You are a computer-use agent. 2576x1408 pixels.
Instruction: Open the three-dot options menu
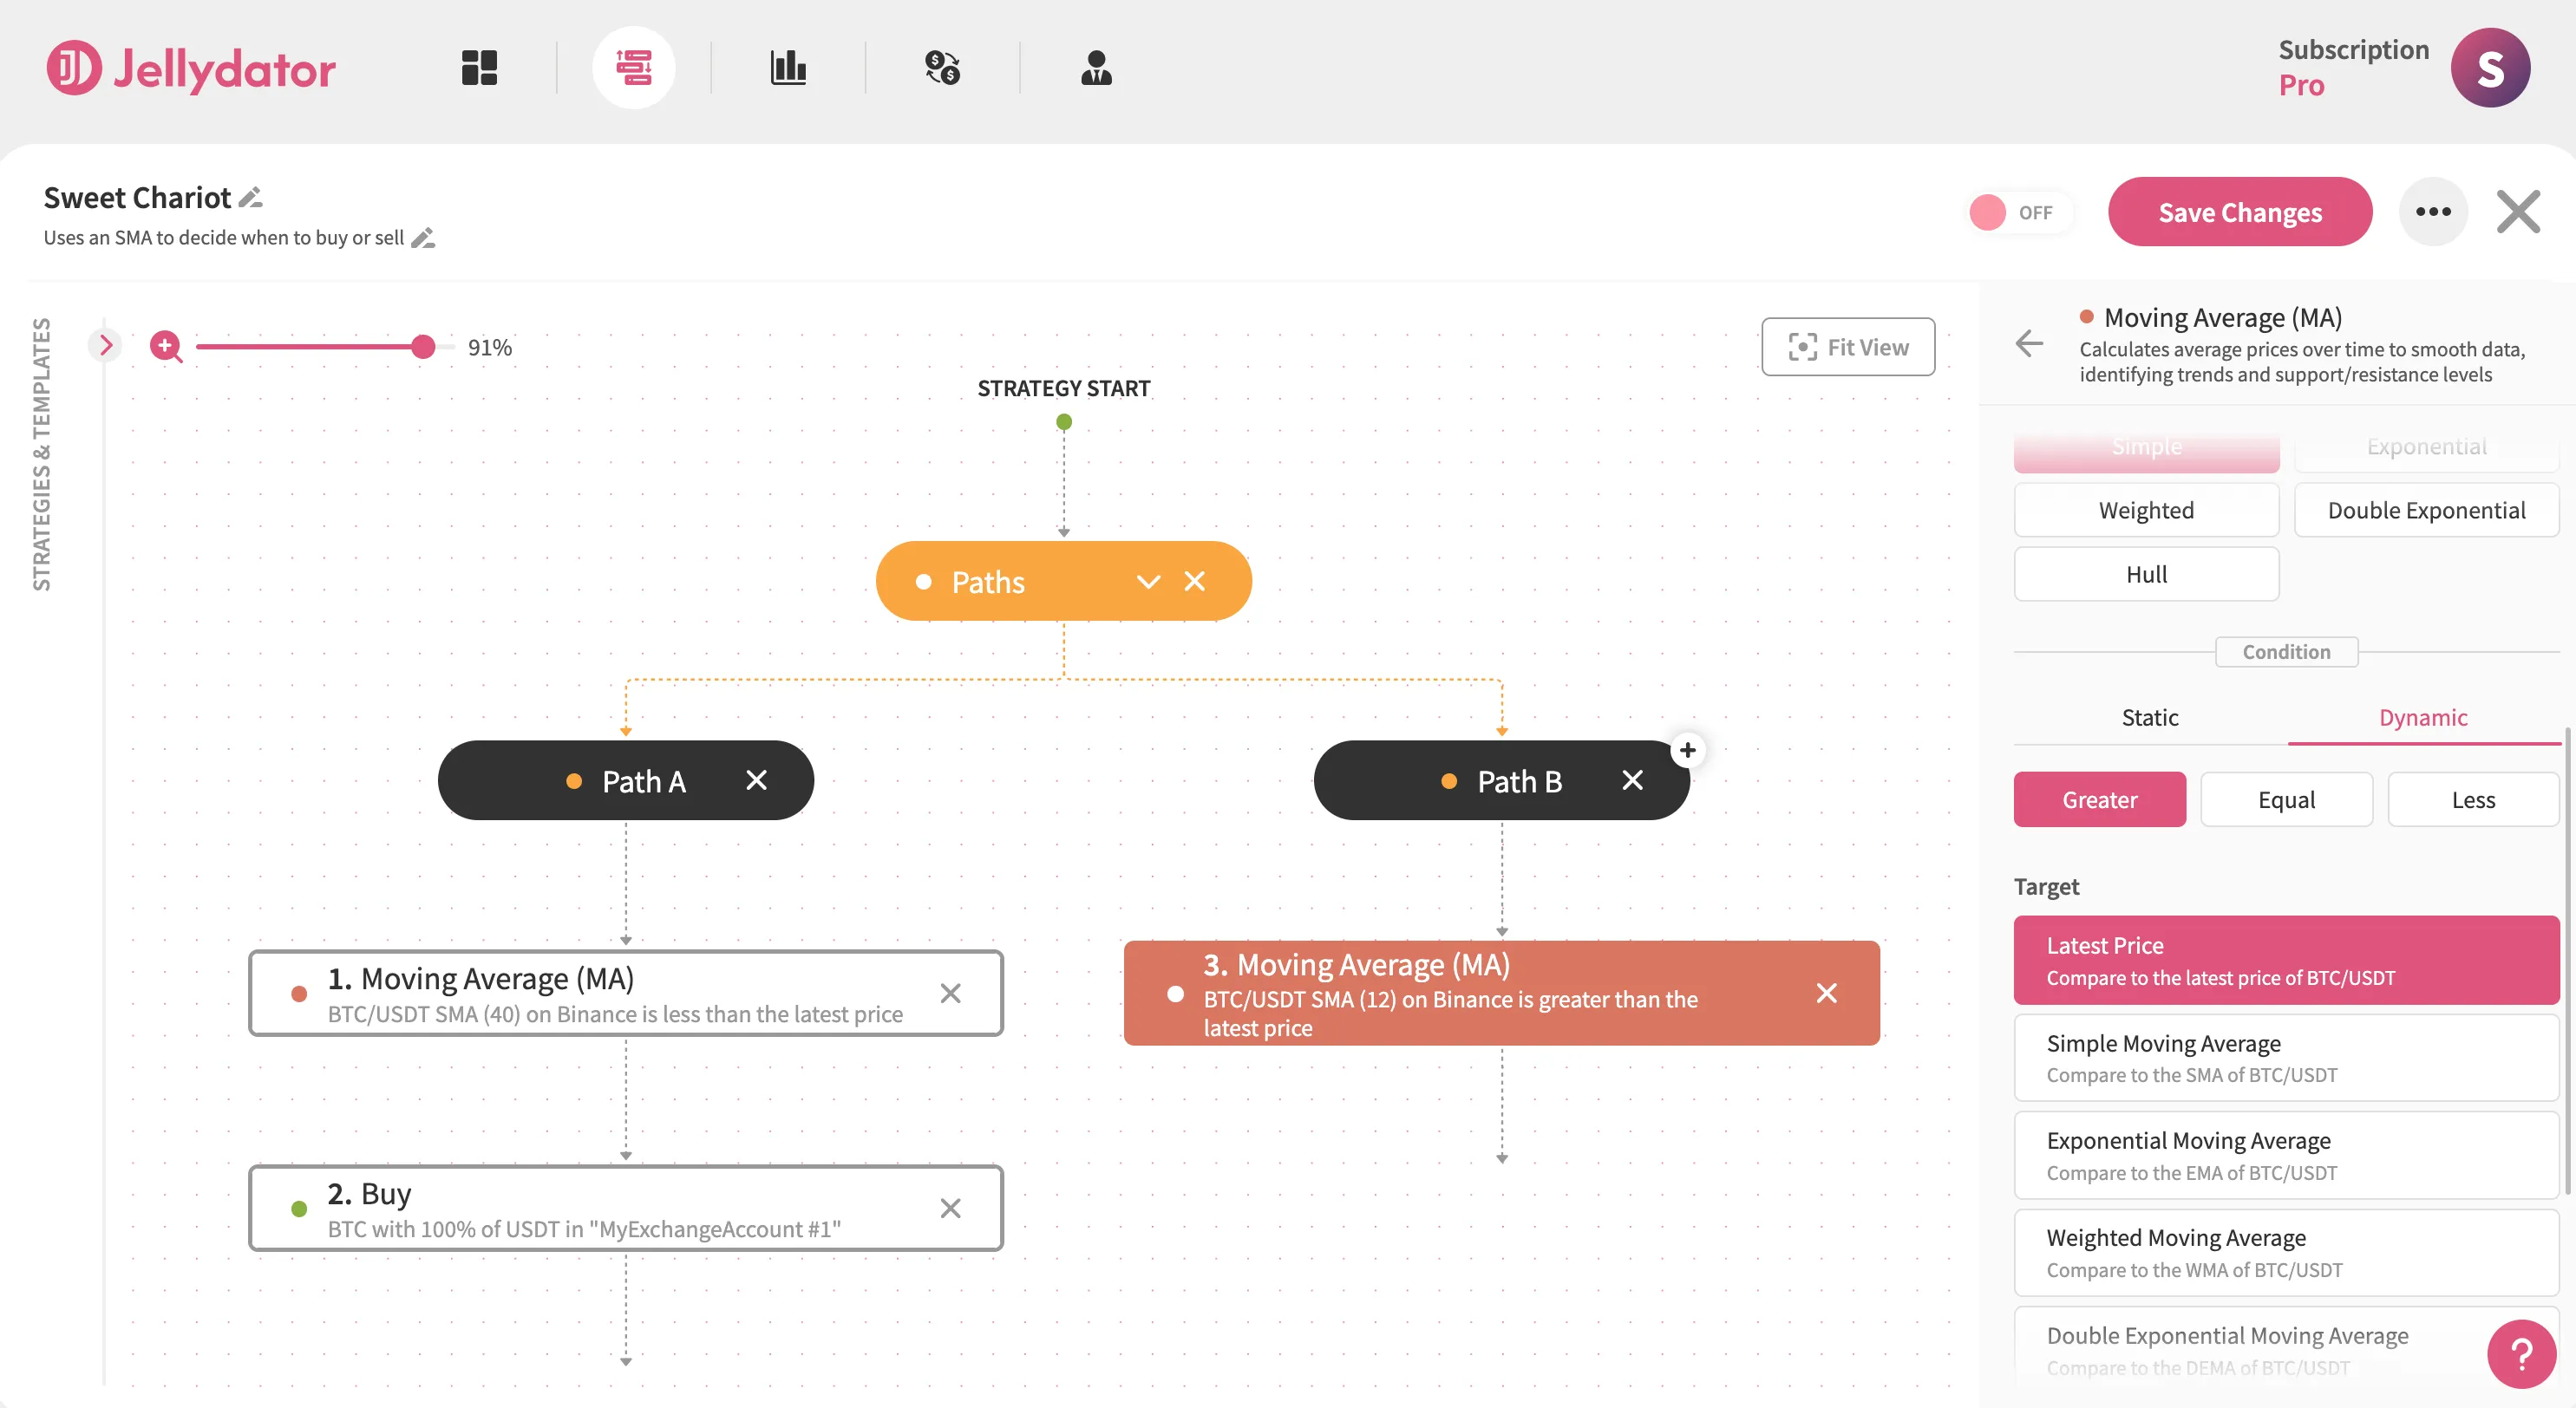pos(2434,211)
